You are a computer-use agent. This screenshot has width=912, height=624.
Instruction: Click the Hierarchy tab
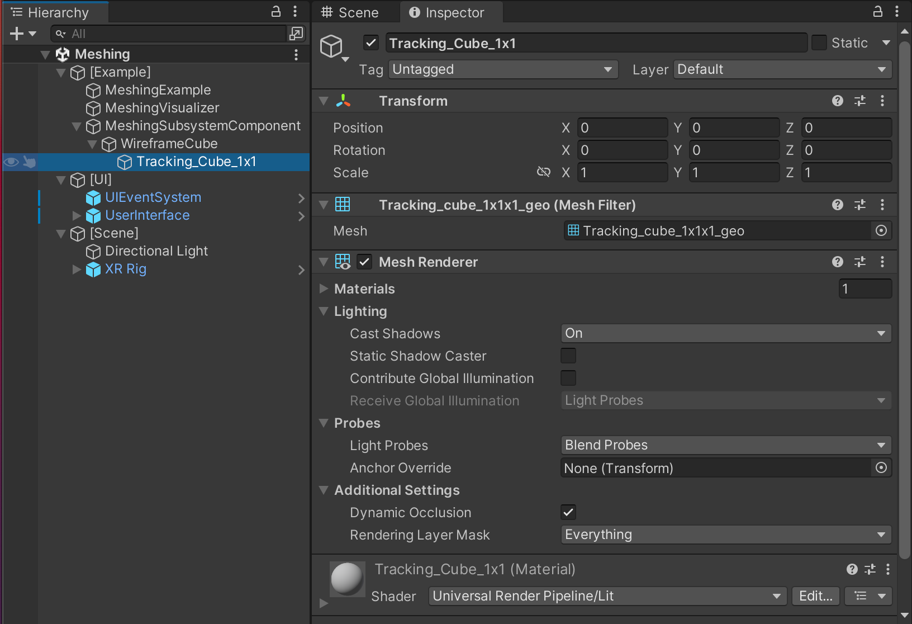(54, 12)
